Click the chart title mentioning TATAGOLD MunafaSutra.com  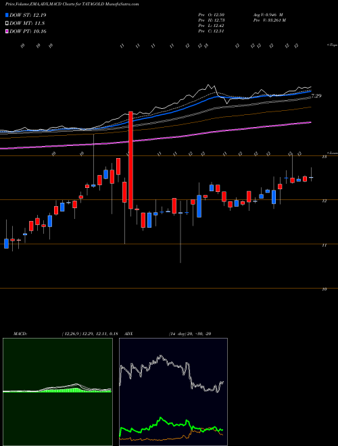tap(72, 4)
